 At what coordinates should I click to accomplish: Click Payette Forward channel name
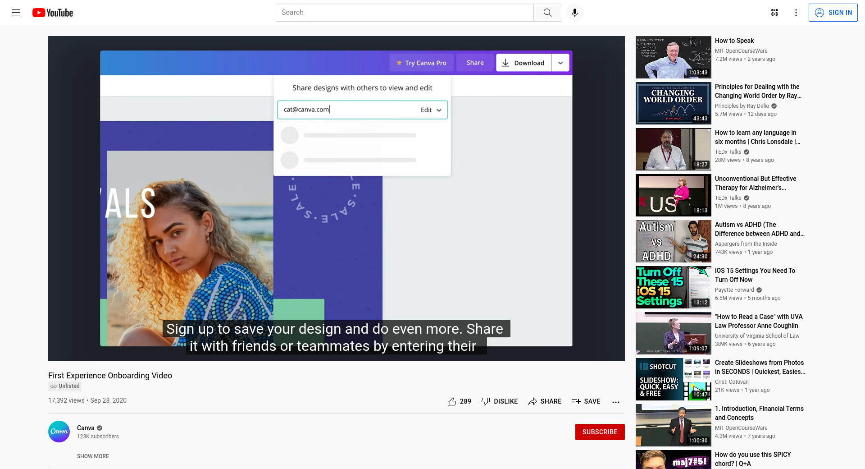[x=734, y=290]
